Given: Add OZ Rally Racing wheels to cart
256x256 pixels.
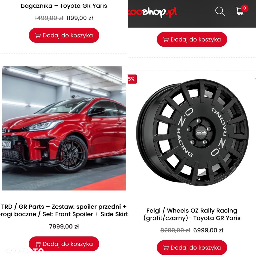Looking at the screenshot, I should pyautogui.click(x=192, y=248).
